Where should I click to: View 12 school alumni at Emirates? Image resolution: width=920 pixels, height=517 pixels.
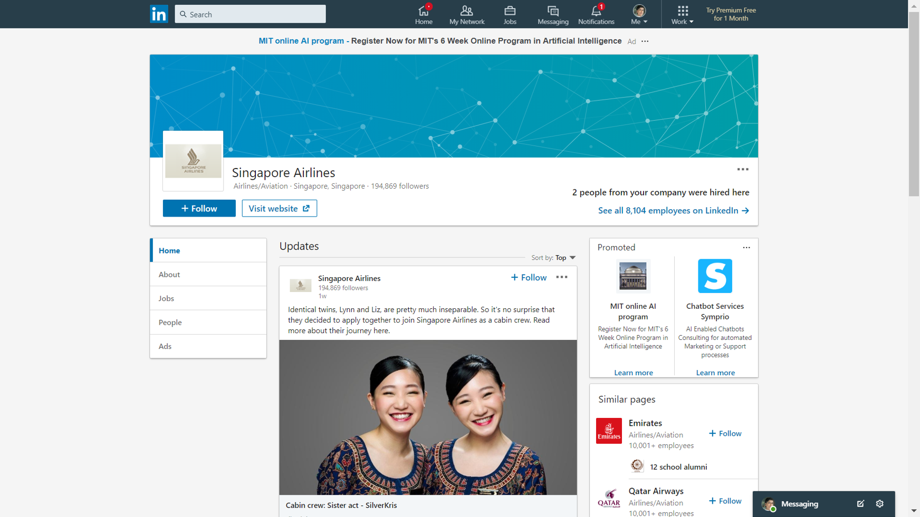678,467
